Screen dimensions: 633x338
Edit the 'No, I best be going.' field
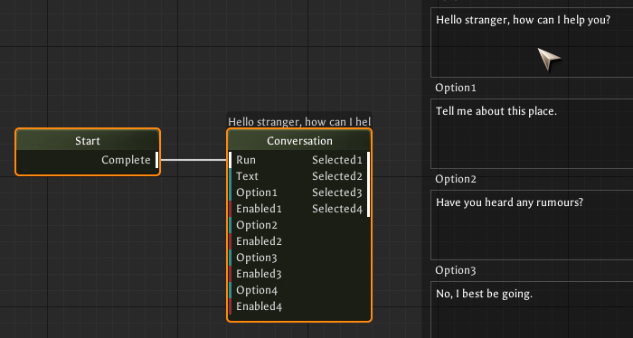(x=532, y=309)
